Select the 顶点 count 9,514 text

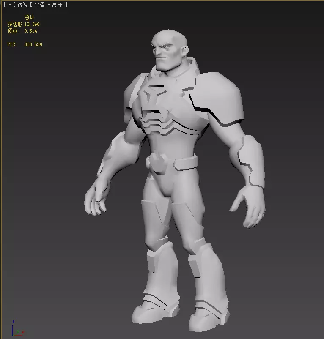point(30,31)
